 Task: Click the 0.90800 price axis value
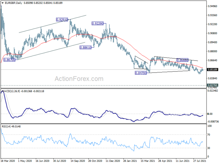coord(212,33)
